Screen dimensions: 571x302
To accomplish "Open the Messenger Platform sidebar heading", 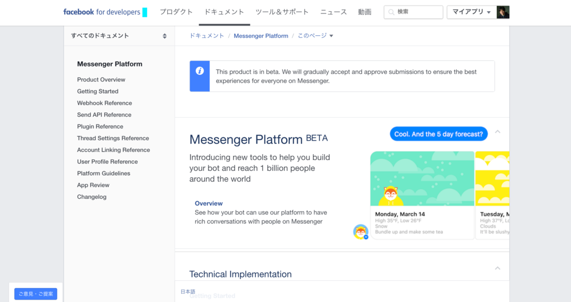I will [110, 64].
